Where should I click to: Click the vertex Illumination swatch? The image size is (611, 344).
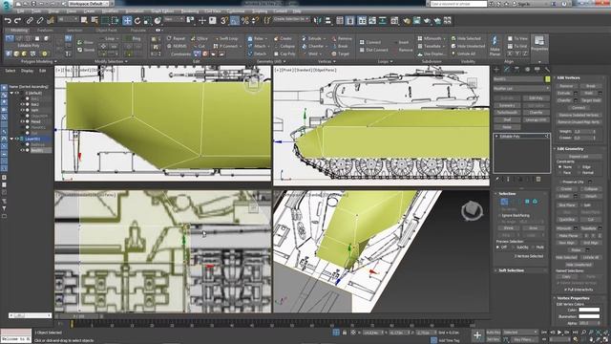tap(589, 316)
